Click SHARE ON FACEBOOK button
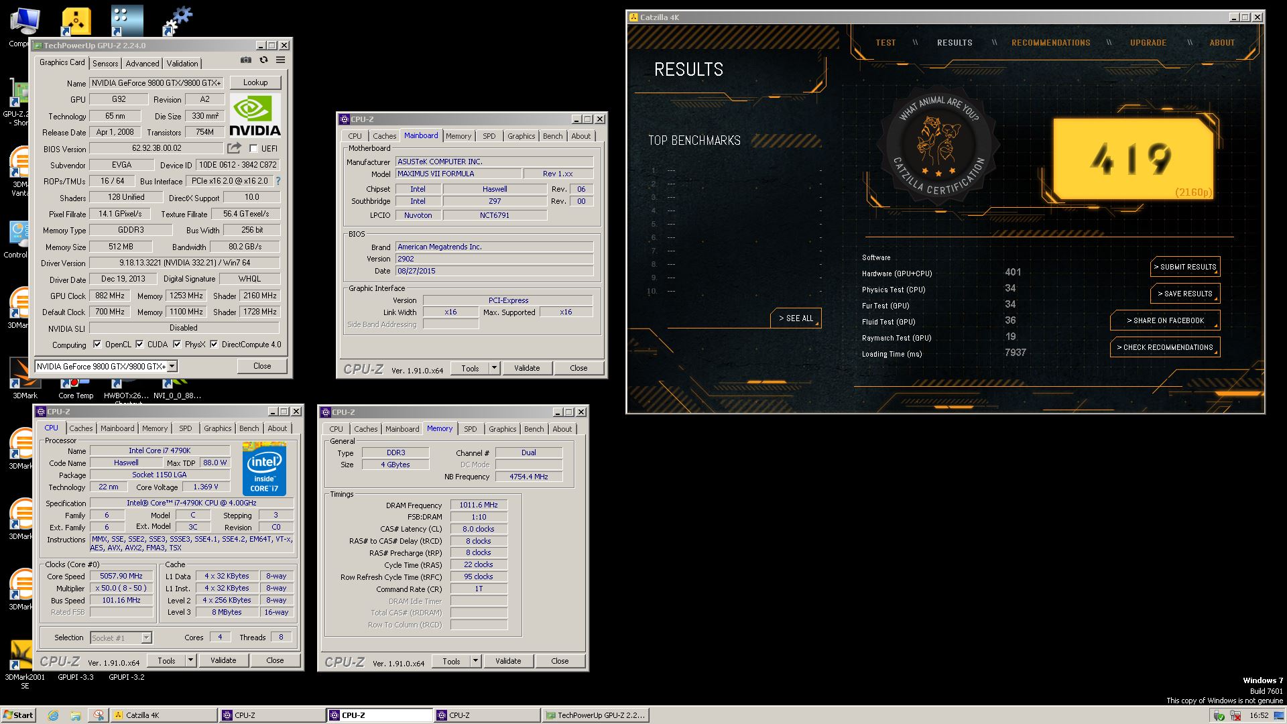The width and height of the screenshot is (1287, 724). click(x=1165, y=320)
